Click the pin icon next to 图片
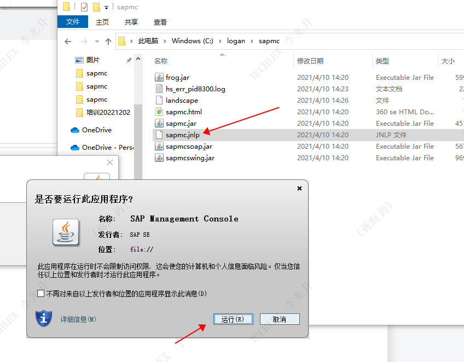The height and width of the screenshot is (362, 464). 129,60
